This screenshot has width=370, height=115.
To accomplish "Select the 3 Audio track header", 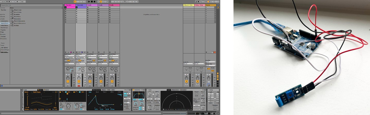I will point(92,5).
